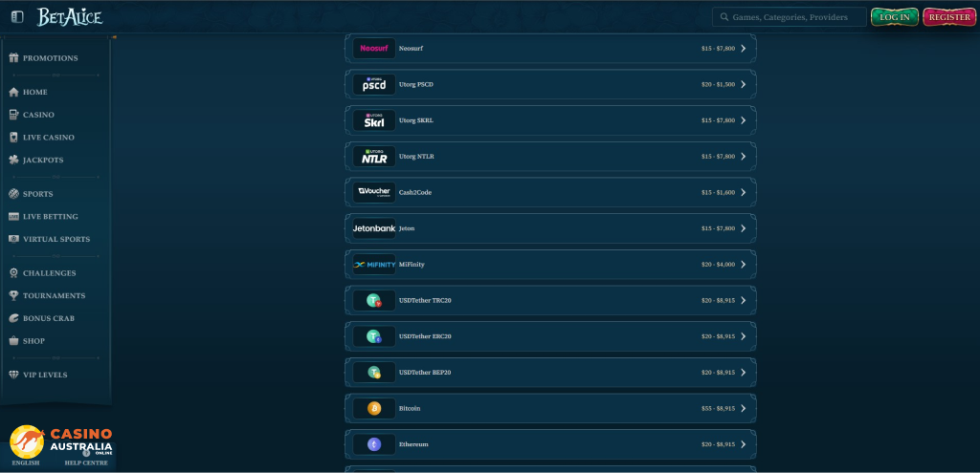
Task: Expand the Jeton row chevron
Action: click(743, 228)
